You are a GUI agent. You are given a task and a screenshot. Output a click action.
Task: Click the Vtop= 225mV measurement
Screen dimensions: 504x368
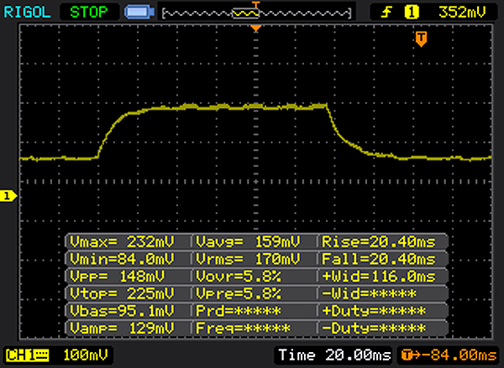122,293
